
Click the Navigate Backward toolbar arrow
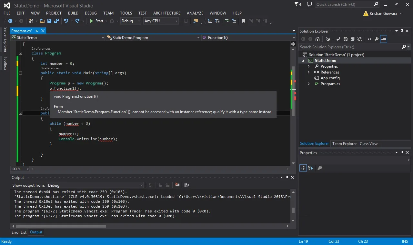pyautogui.click(x=10, y=21)
